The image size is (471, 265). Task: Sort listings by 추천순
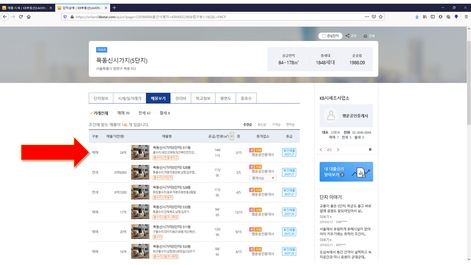coord(247,125)
